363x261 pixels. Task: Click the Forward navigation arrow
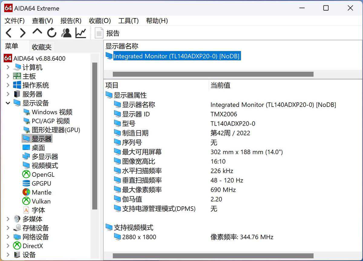click(23, 33)
